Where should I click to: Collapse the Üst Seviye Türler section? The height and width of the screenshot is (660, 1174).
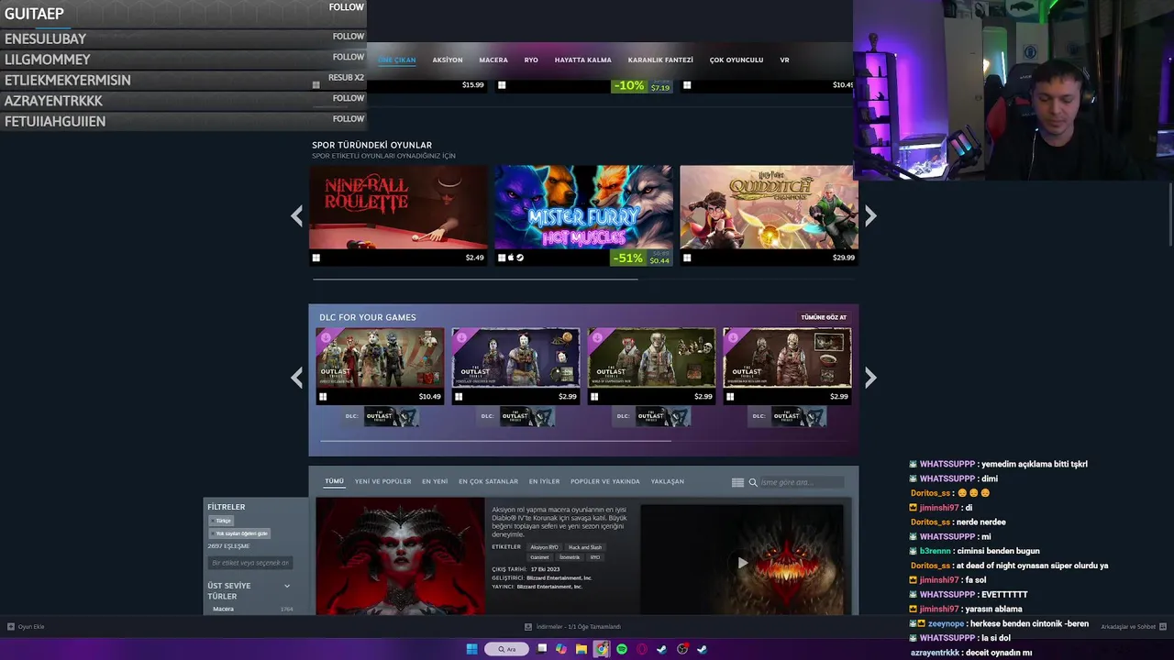point(286,586)
